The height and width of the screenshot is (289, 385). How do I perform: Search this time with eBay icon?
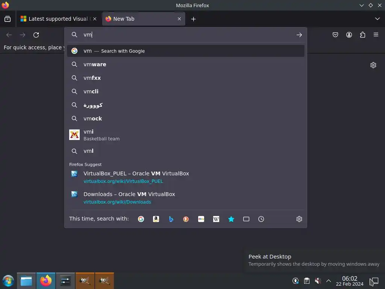pyautogui.click(x=201, y=219)
